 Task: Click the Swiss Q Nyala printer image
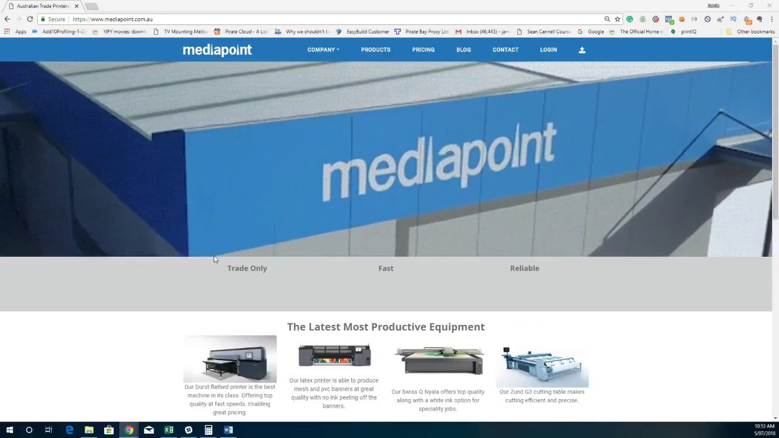point(438,361)
